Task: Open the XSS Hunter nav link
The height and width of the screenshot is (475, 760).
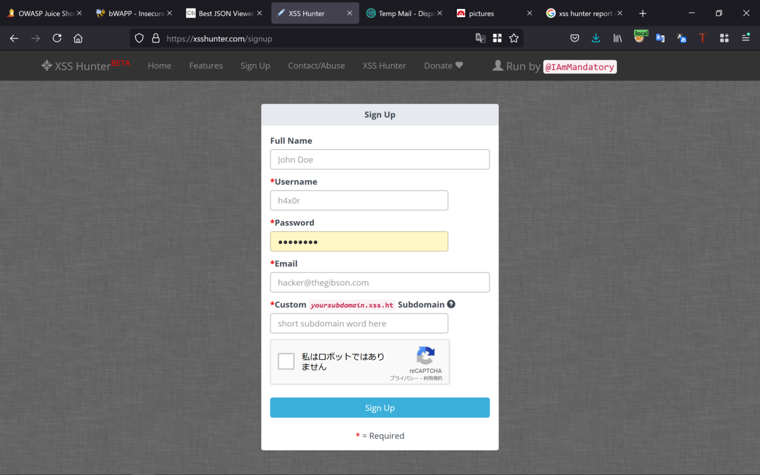Action: (x=384, y=65)
